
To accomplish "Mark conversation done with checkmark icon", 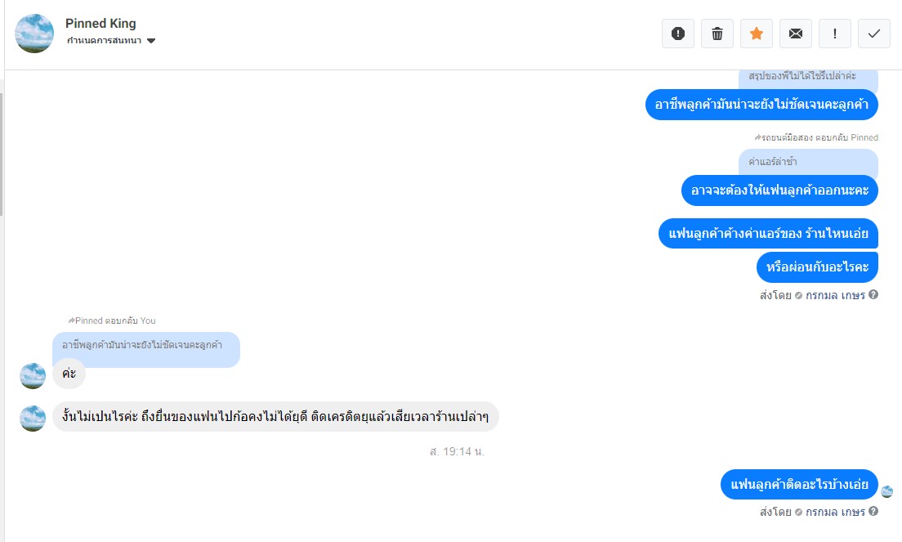I will tap(874, 34).
